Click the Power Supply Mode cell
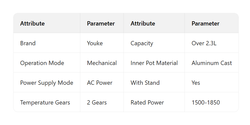250x125 pixels. point(46,83)
